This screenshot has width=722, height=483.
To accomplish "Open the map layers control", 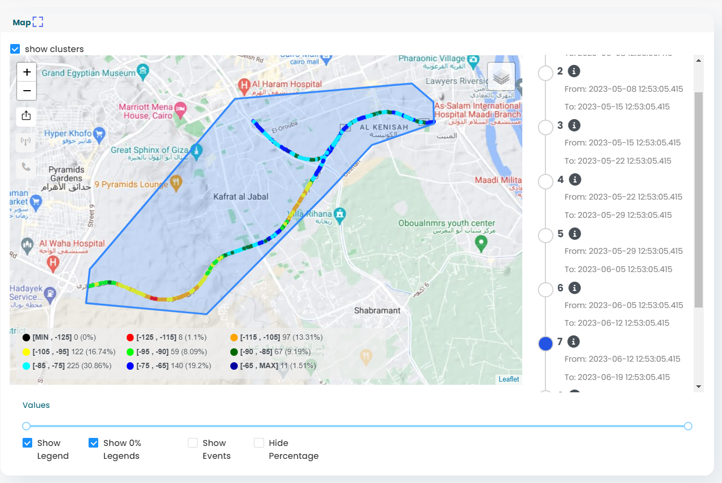I will pyautogui.click(x=501, y=77).
